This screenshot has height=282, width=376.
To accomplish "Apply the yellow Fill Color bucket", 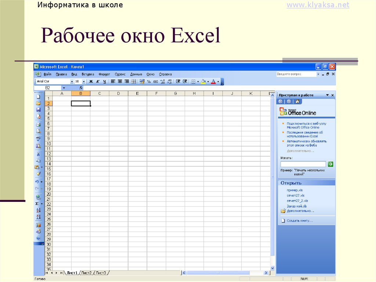I will 203,81.
